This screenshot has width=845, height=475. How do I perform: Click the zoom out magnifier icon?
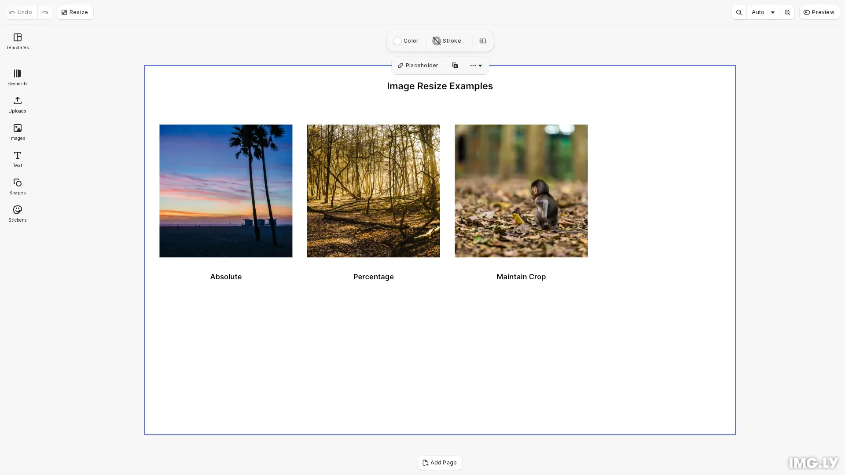[739, 12]
